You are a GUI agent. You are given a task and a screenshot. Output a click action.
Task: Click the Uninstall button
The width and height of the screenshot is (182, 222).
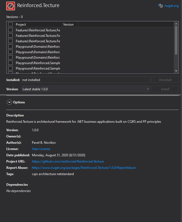165,80
